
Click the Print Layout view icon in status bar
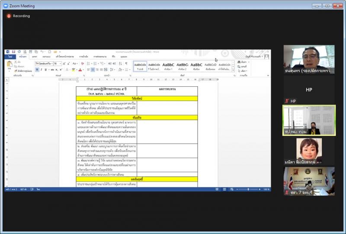tap(224, 189)
